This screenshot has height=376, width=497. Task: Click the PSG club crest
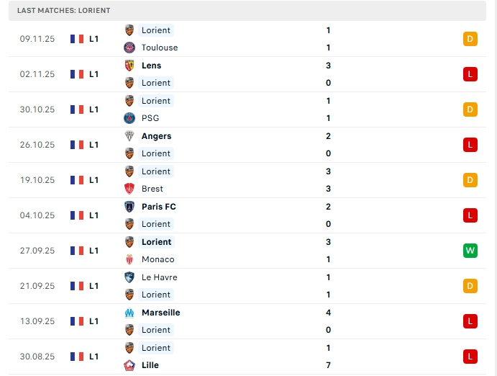(x=129, y=118)
